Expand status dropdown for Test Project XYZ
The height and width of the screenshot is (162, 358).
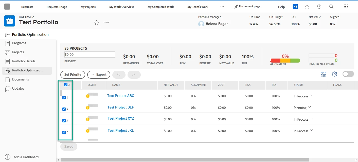pyautogui.click(x=312, y=119)
